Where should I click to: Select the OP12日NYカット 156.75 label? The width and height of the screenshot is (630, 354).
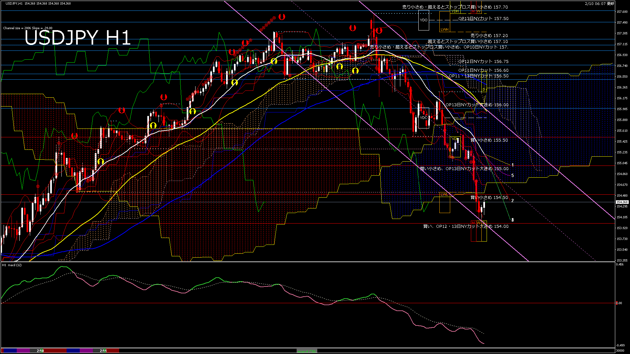pos(483,61)
